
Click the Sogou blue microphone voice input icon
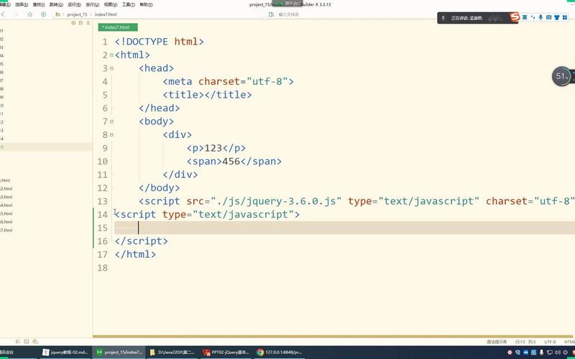[540, 17]
